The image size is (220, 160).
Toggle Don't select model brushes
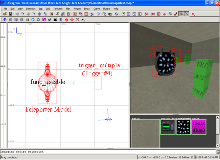click(x=146, y=14)
